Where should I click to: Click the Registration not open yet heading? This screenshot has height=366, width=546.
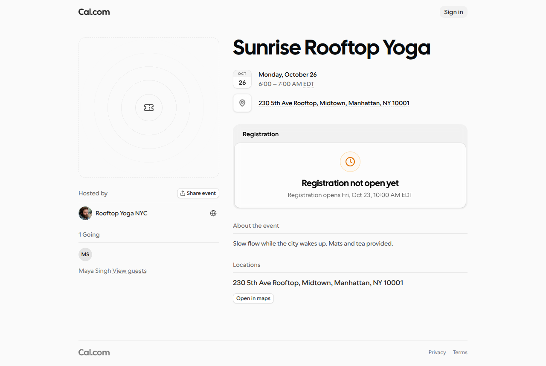tap(350, 183)
